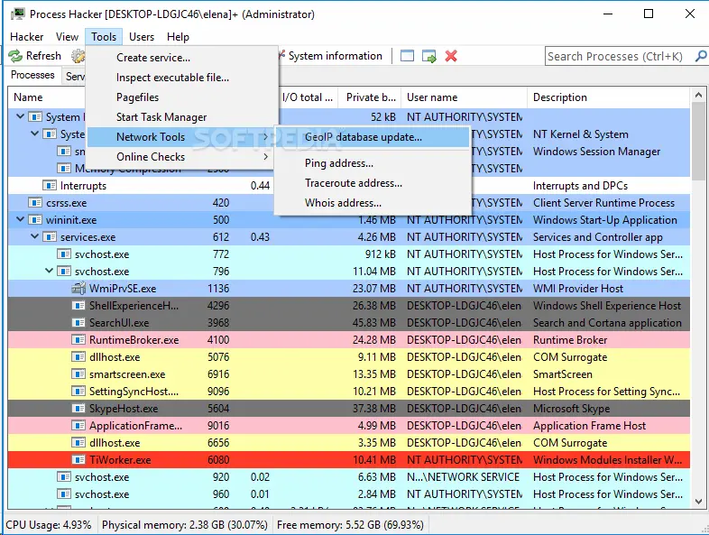Viewport: 709px width, 535px height.
Task: Collapse the services.exe tree node
Action: pos(35,236)
